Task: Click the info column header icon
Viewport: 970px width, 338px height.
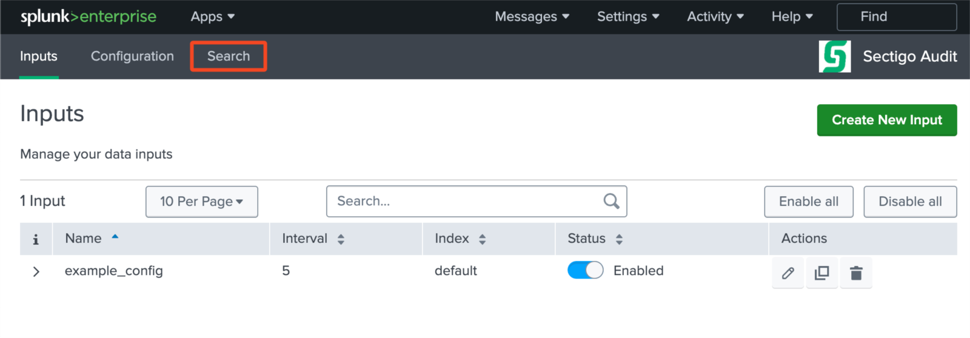Action: [x=36, y=239]
